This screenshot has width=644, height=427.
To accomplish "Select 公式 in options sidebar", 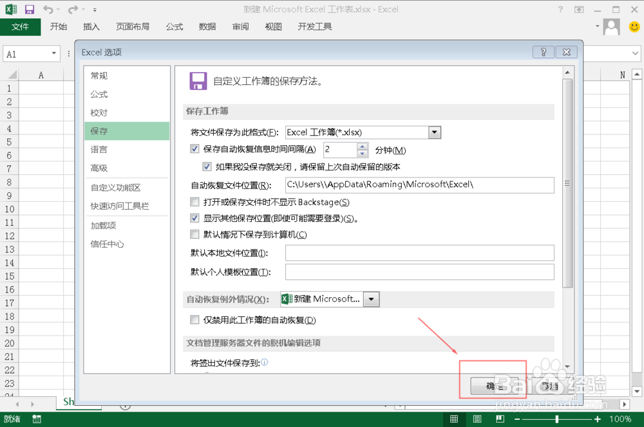I will pos(127,94).
